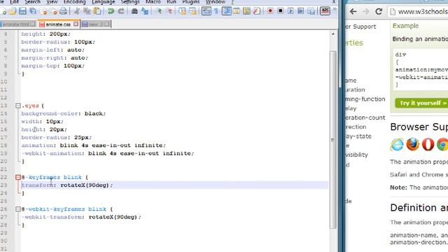This screenshot has height=252, width=448.
Task: Toggle synchronized vertical scrolling
Action: pos(182,11)
